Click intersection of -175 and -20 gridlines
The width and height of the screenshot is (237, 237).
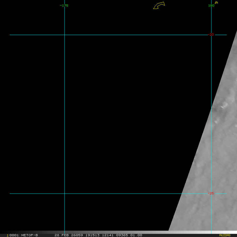pyautogui.click(x=65, y=35)
